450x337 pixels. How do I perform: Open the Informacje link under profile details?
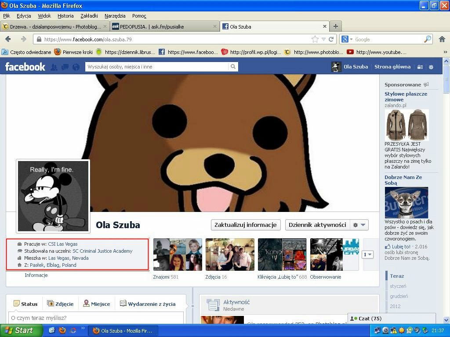click(36, 275)
